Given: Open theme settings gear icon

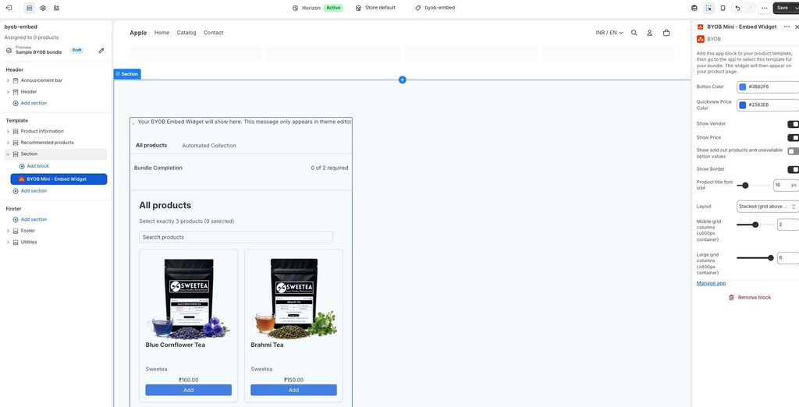Looking at the screenshot, I should pos(43,8).
